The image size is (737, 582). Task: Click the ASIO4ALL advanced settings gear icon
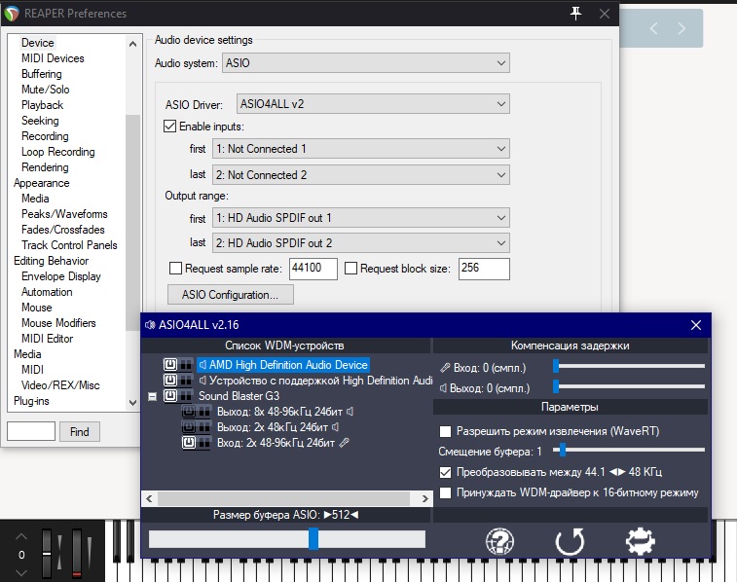[641, 541]
